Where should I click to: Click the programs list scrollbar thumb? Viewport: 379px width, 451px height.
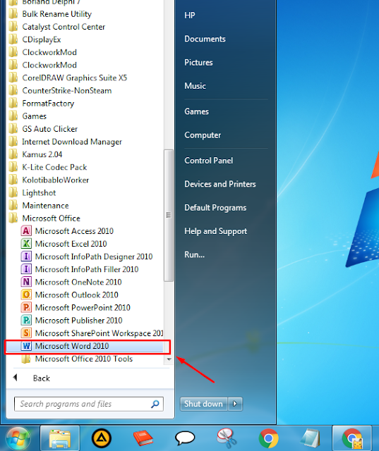coord(169,215)
